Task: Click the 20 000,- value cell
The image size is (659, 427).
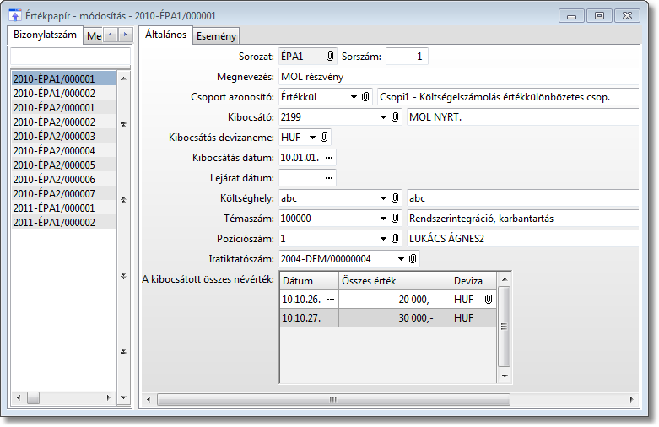Action: point(395,300)
